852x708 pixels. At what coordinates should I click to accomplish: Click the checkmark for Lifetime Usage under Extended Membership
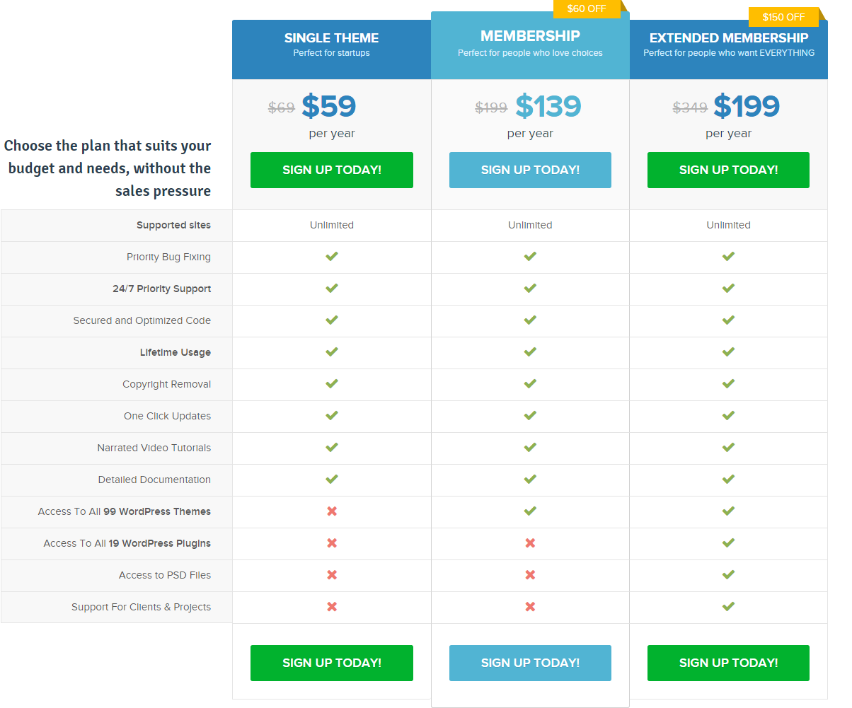[x=727, y=352]
